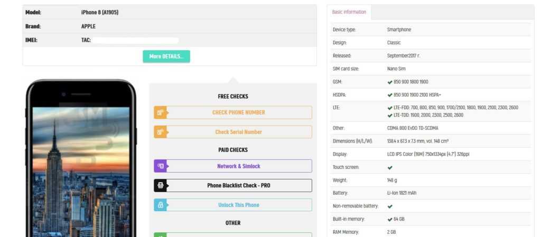Viewport: 541px width, 237px height.
Task: Choose Network & Simlock paid check
Action: click(239, 166)
